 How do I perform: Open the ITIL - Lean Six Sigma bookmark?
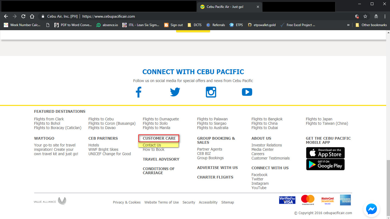click(141, 25)
